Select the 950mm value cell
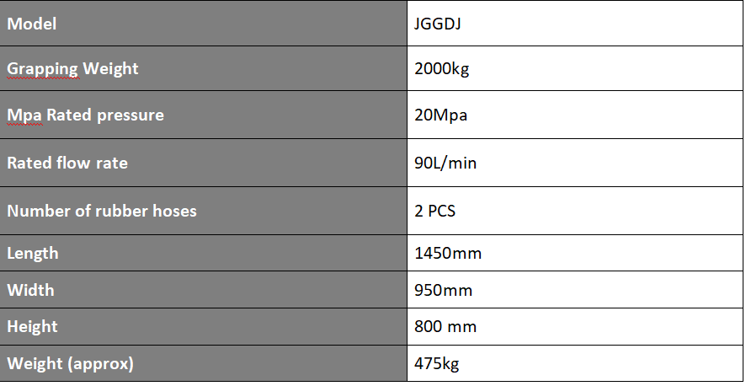The image size is (746, 386). 575,290
